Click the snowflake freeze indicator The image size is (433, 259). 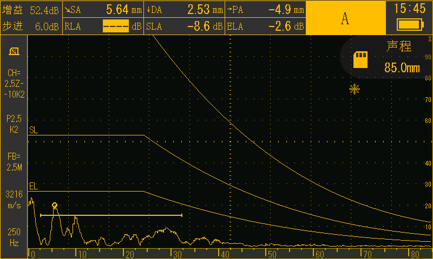pyautogui.click(x=355, y=89)
